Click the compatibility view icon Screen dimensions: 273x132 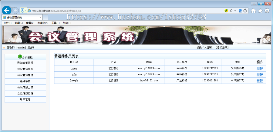coord(240,11)
